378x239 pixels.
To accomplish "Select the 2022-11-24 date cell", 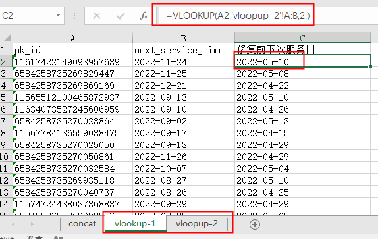I will pyautogui.click(x=184, y=61).
